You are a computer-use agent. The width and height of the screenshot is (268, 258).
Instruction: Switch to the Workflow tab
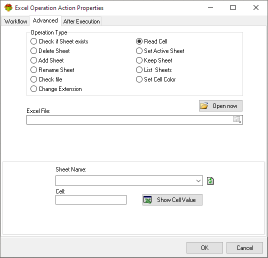click(15, 21)
